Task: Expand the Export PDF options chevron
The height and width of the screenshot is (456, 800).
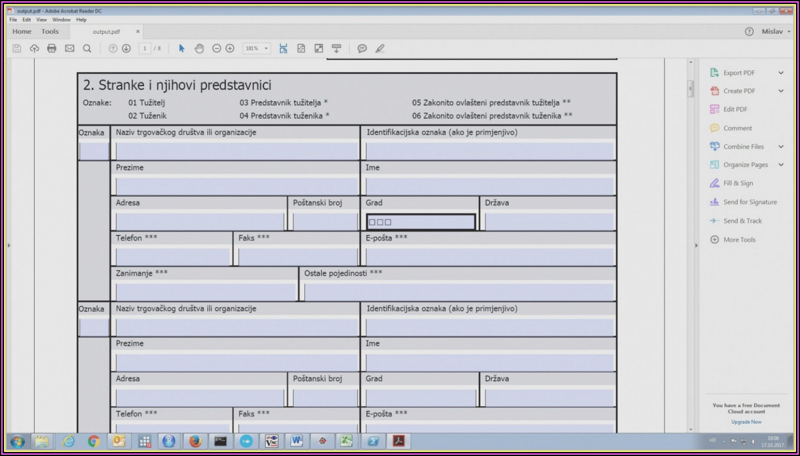Action: (x=781, y=73)
